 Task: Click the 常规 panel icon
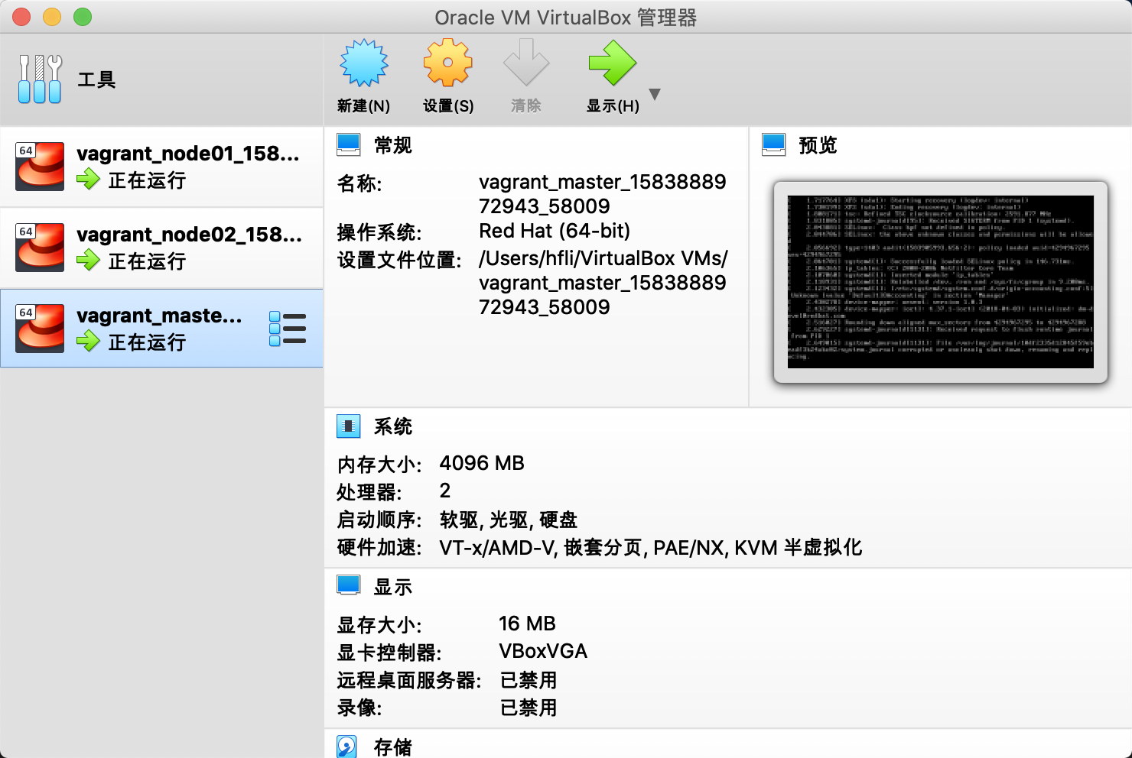click(x=349, y=144)
